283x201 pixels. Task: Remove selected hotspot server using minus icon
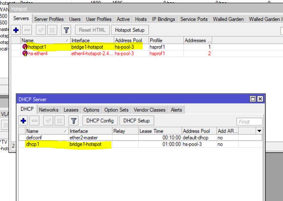[x=27, y=30]
